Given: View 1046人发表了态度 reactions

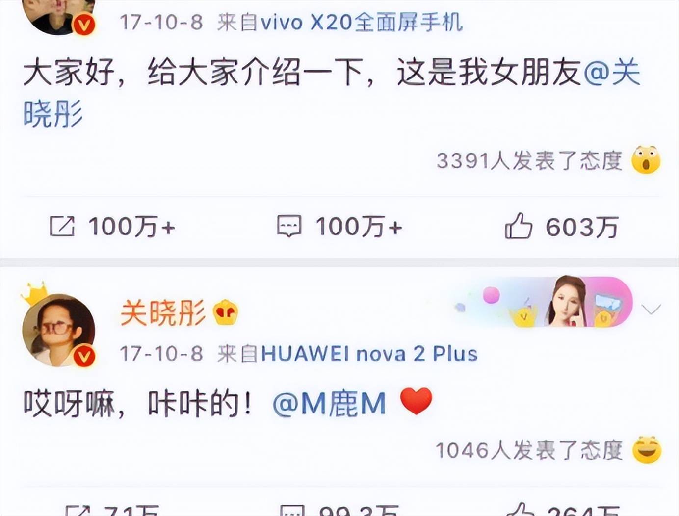Looking at the screenshot, I should click(x=529, y=450).
